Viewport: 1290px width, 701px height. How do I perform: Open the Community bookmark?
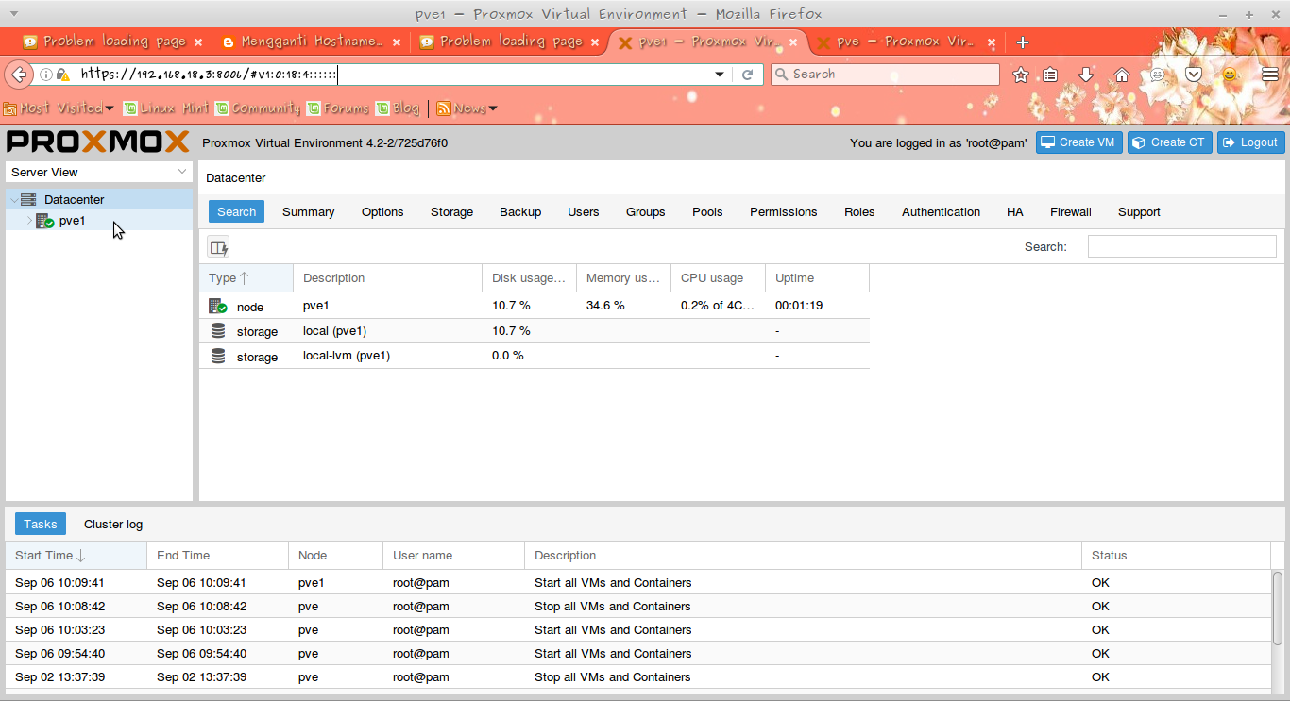click(258, 108)
